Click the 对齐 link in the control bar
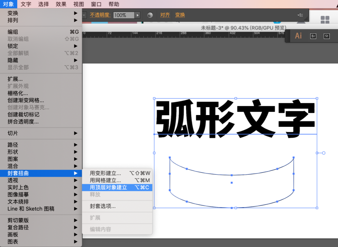Screen dimensions: 338x247 (165, 15)
